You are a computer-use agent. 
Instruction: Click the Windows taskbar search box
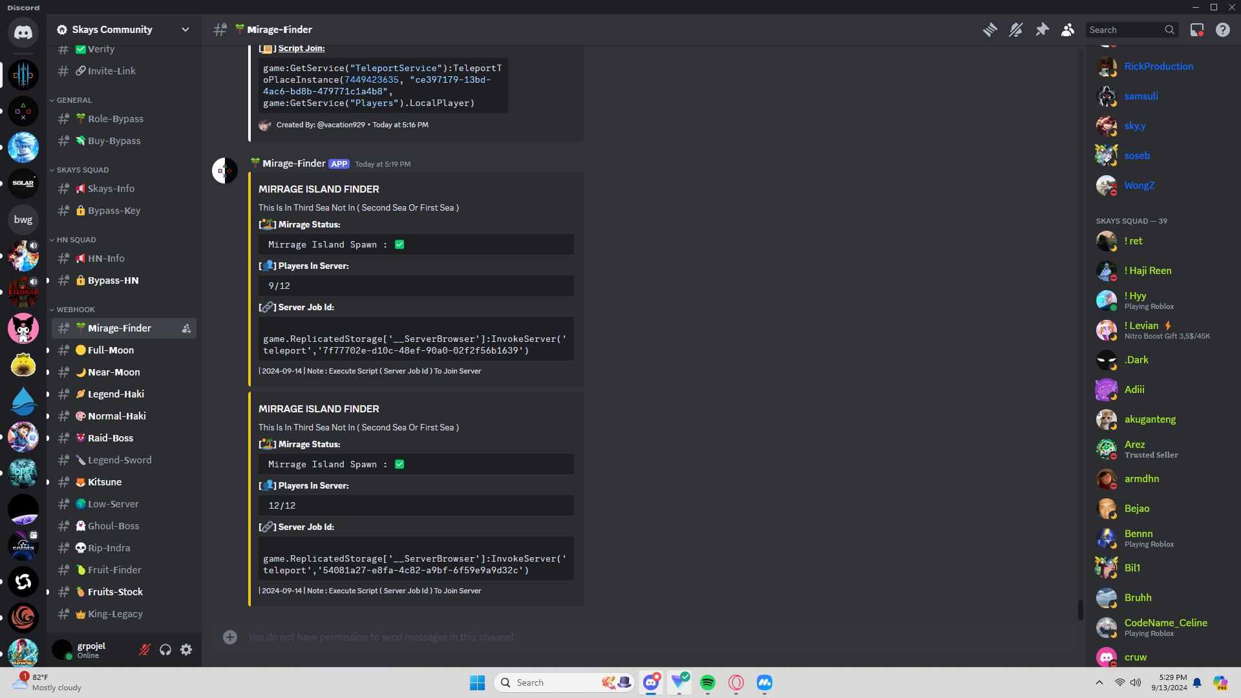[x=564, y=682]
